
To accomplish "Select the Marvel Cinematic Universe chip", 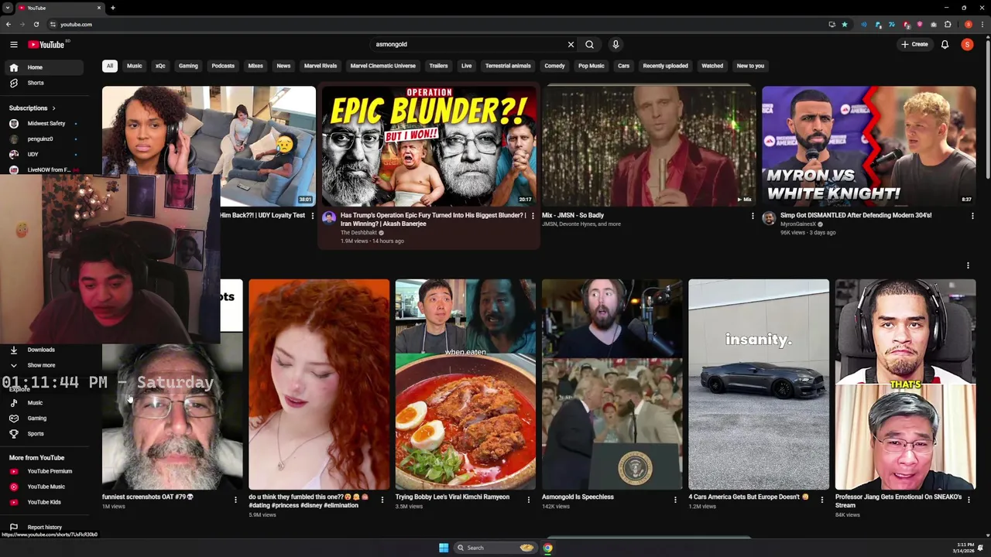I will click(x=383, y=66).
